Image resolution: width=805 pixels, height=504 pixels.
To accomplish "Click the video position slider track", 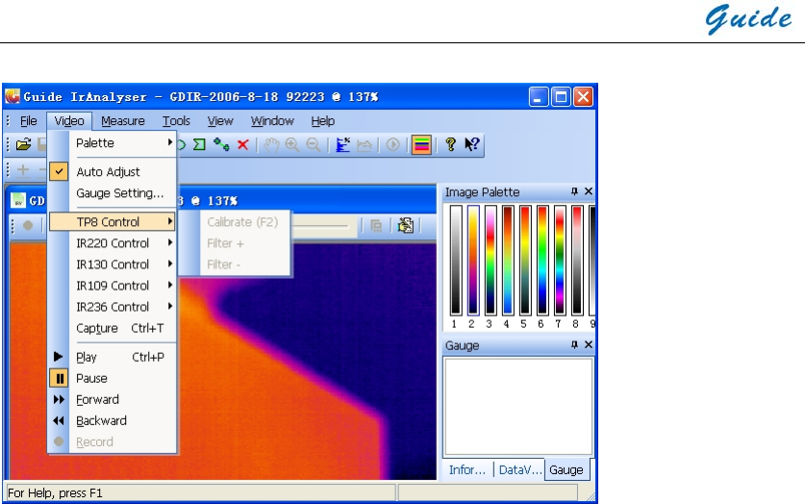I will [x=321, y=225].
